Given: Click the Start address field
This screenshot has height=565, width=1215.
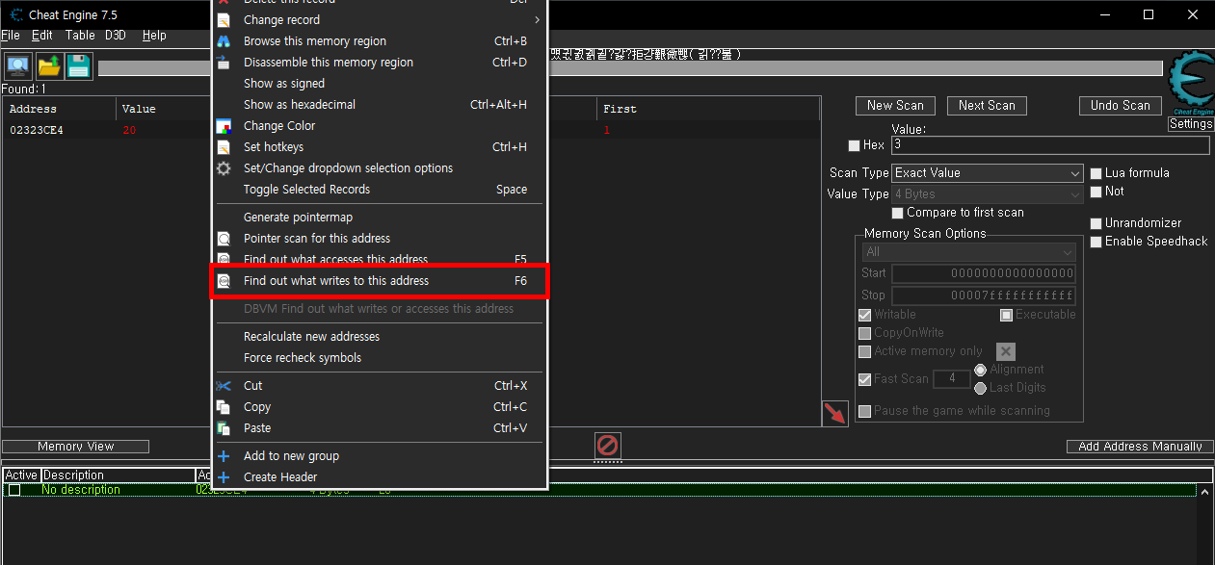Looking at the screenshot, I should tap(984, 274).
